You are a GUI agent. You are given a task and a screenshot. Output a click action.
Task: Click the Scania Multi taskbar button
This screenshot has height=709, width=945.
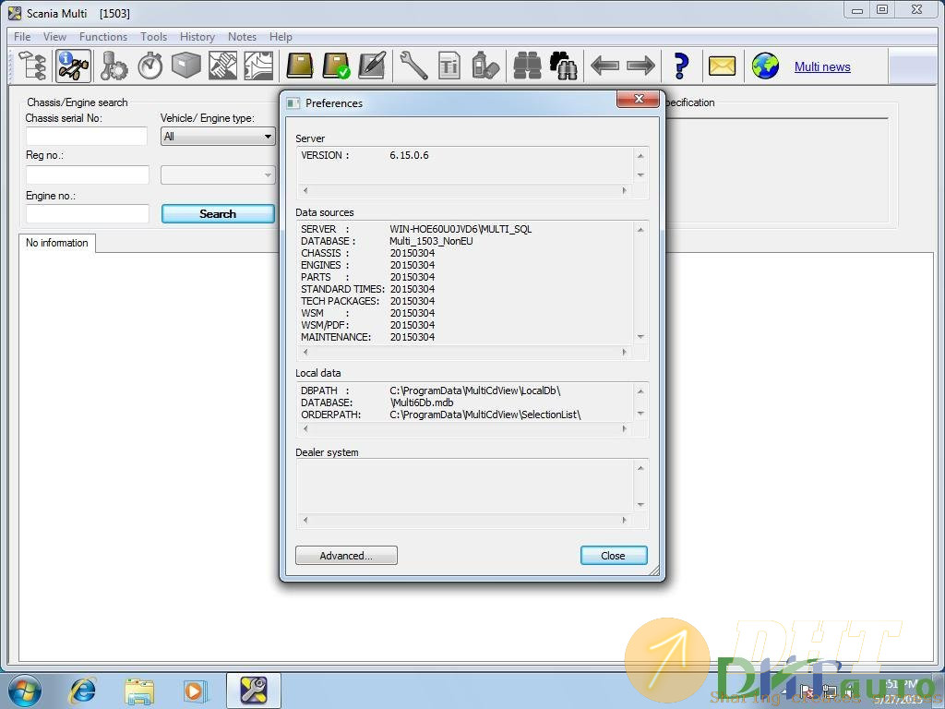pyautogui.click(x=254, y=691)
